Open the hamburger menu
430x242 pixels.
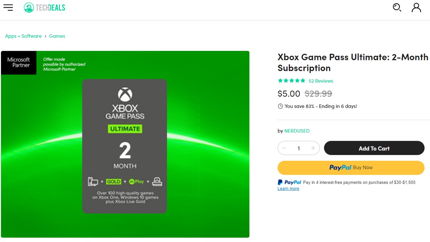point(8,7)
